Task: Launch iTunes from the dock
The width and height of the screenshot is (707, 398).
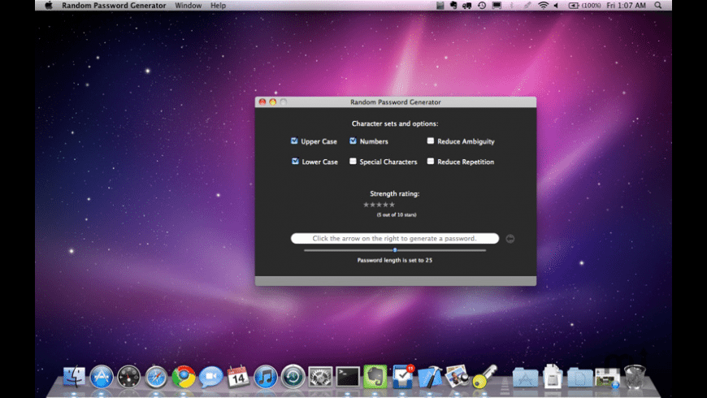Action: [266, 376]
